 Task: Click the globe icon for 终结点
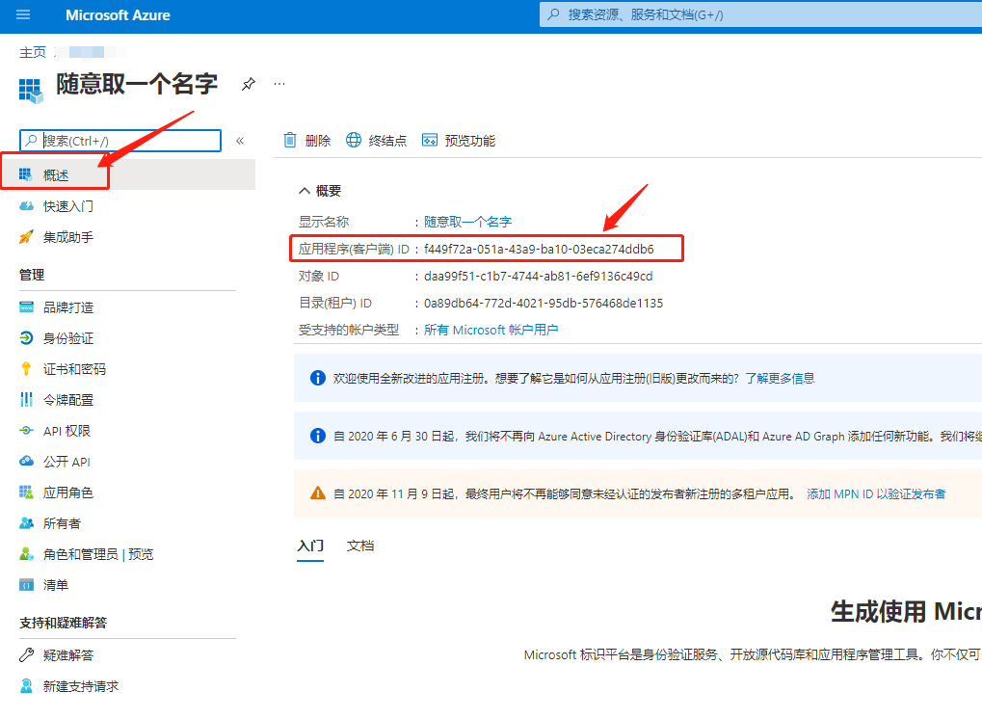(x=354, y=141)
